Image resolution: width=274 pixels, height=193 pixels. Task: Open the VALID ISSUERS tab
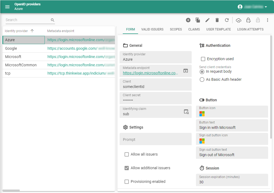pos(152,29)
